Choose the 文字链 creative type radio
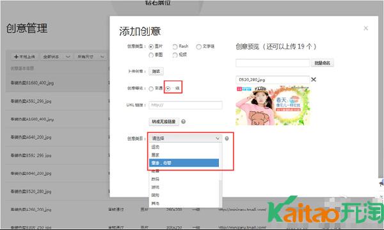This screenshot has width=384, height=230. pyautogui.click(x=198, y=47)
